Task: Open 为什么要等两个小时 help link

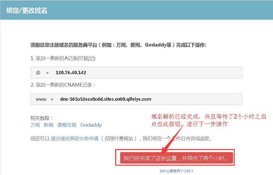Action: point(176,171)
